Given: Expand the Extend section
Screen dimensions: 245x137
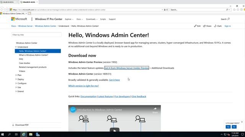Looking at the screenshot, I should coord(16,91).
